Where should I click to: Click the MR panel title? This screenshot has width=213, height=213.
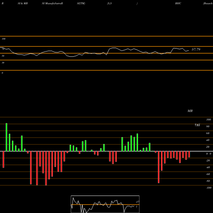190,111
